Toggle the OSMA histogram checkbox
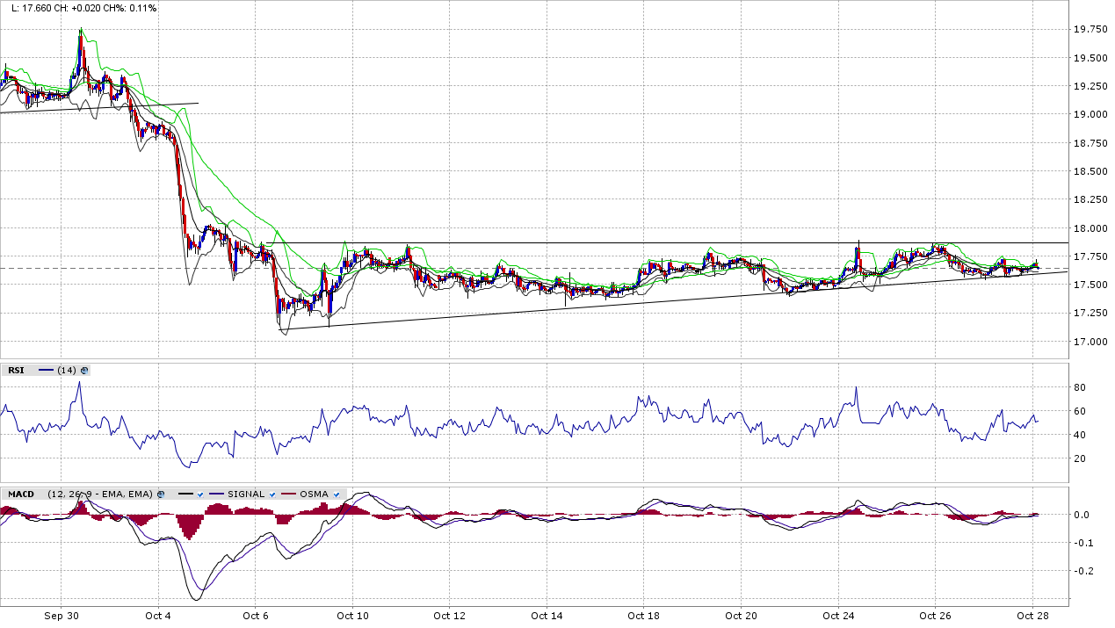Viewport: 1115px width, 628px height. 336,494
